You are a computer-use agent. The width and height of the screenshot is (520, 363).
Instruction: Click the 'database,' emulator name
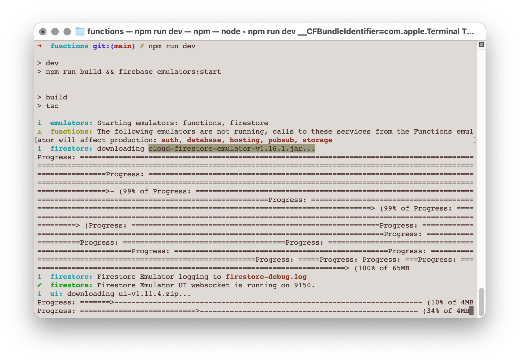point(206,140)
